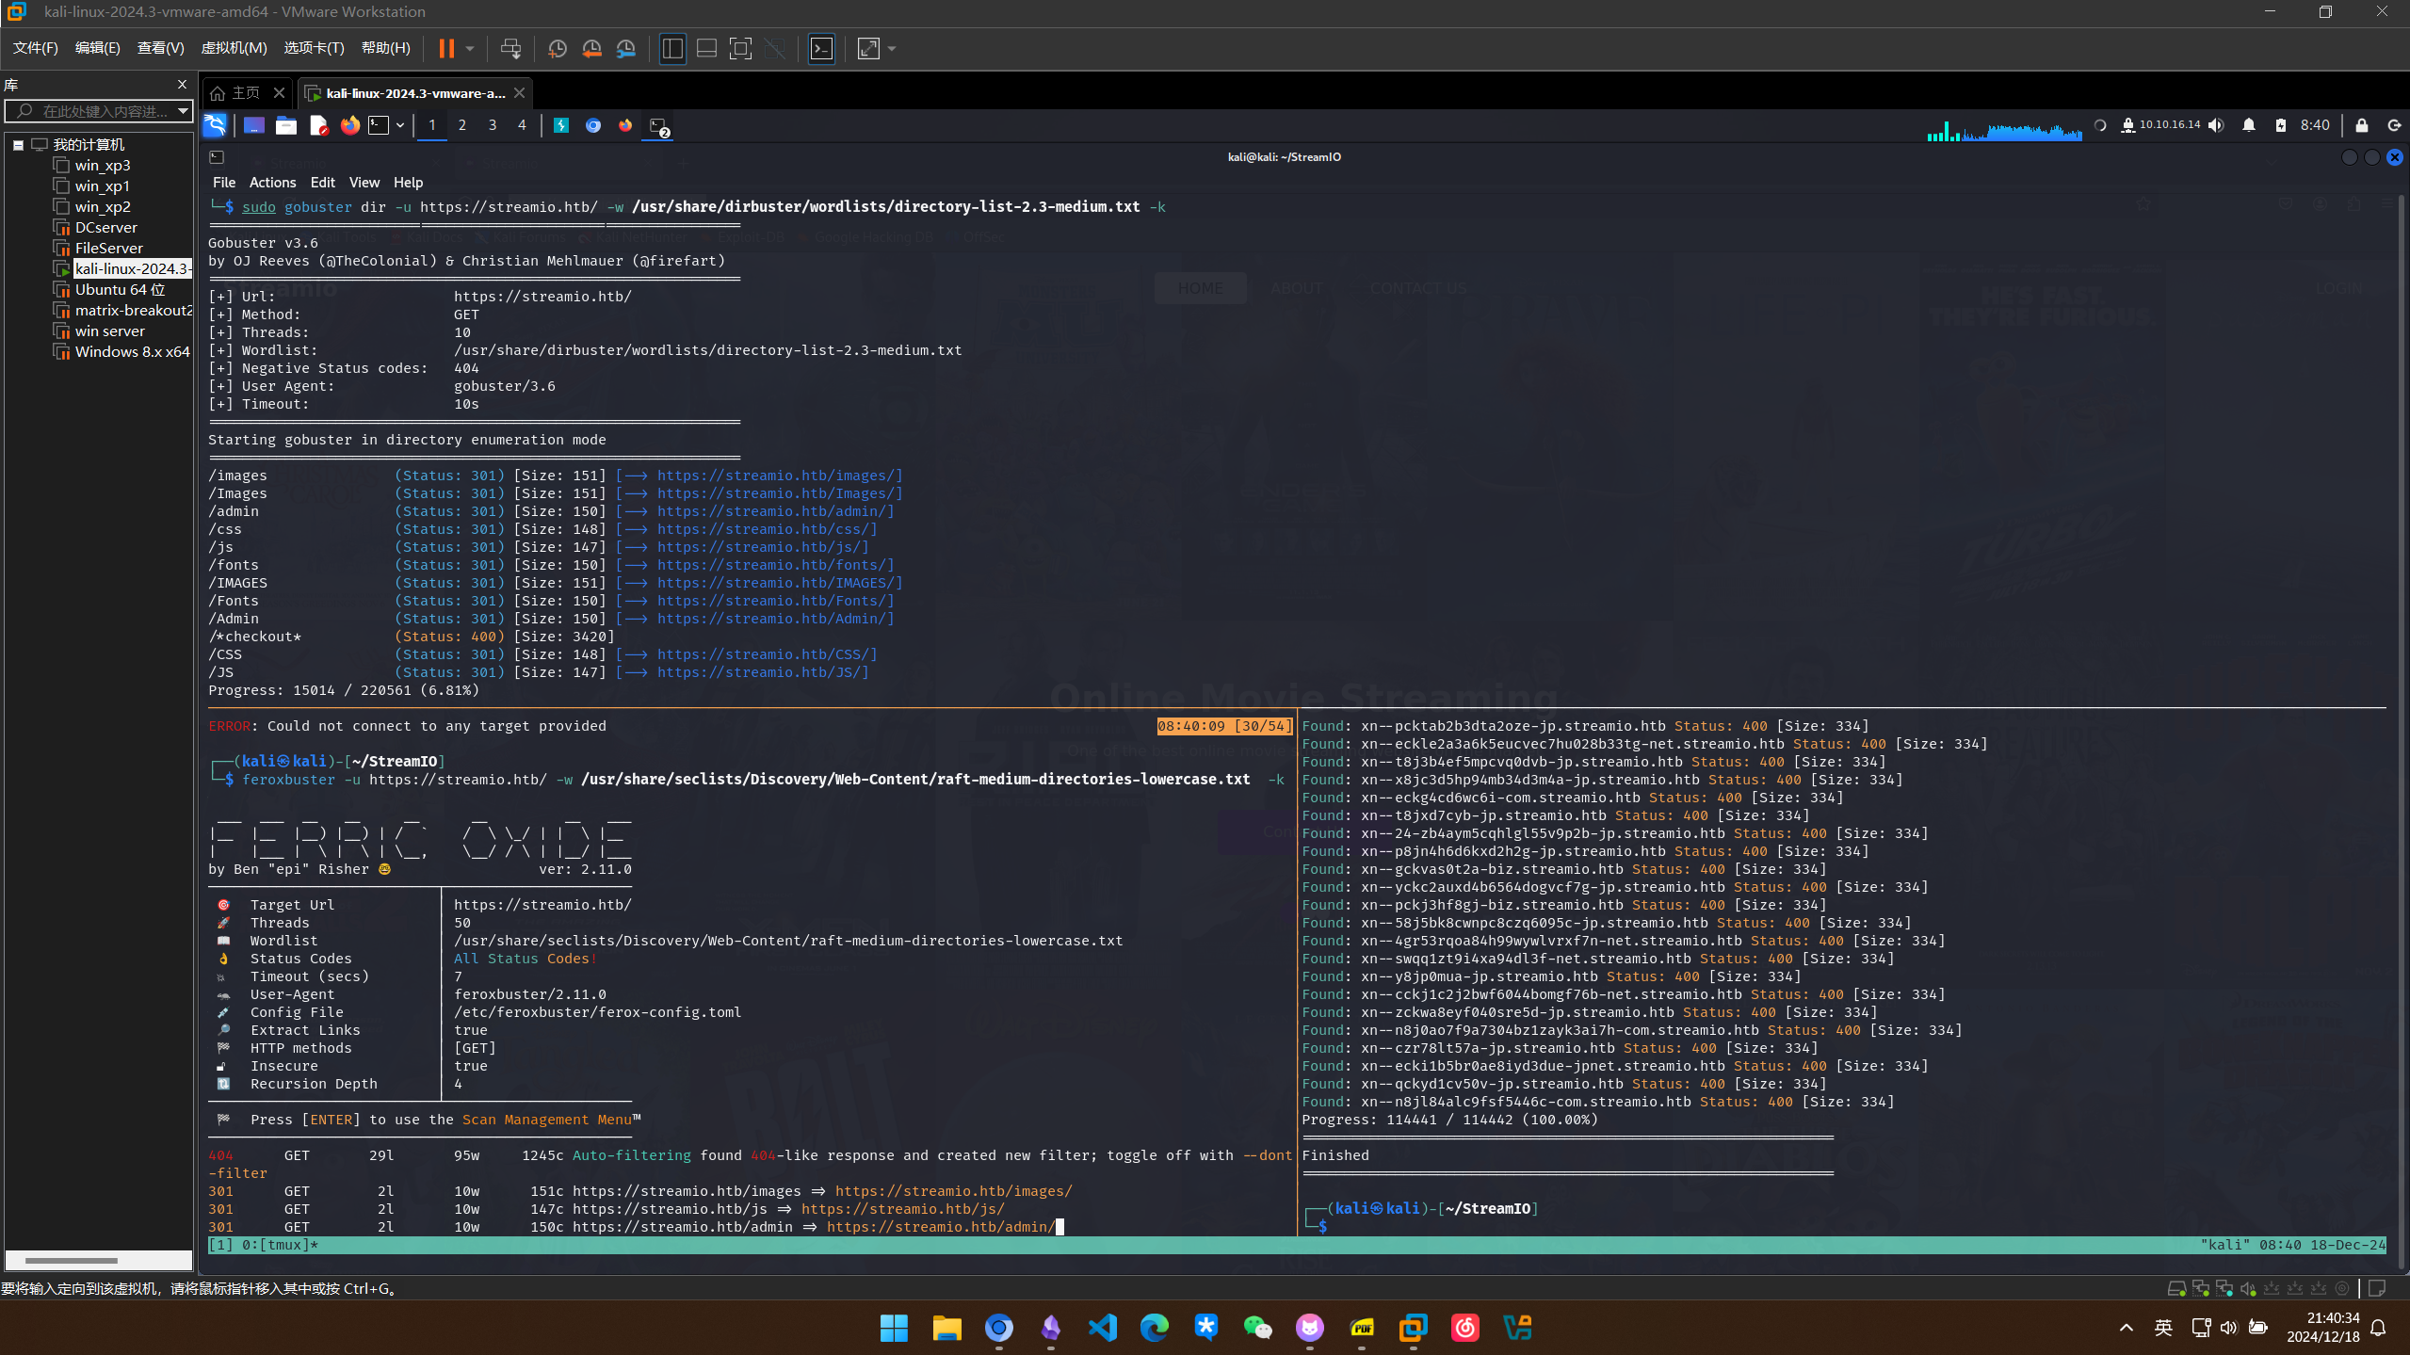Open the library search box dropdown
The image size is (2410, 1355).
tap(183, 111)
